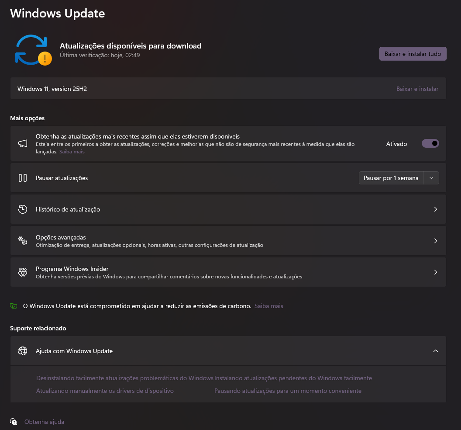Click the history clock icon
The height and width of the screenshot is (430, 461).
pos(23,209)
